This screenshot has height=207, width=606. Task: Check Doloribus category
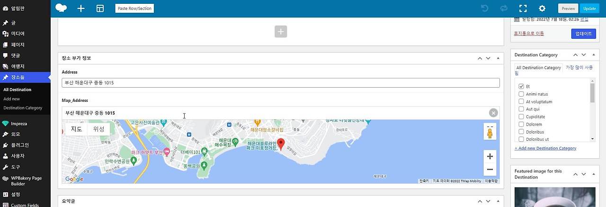[521, 132]
